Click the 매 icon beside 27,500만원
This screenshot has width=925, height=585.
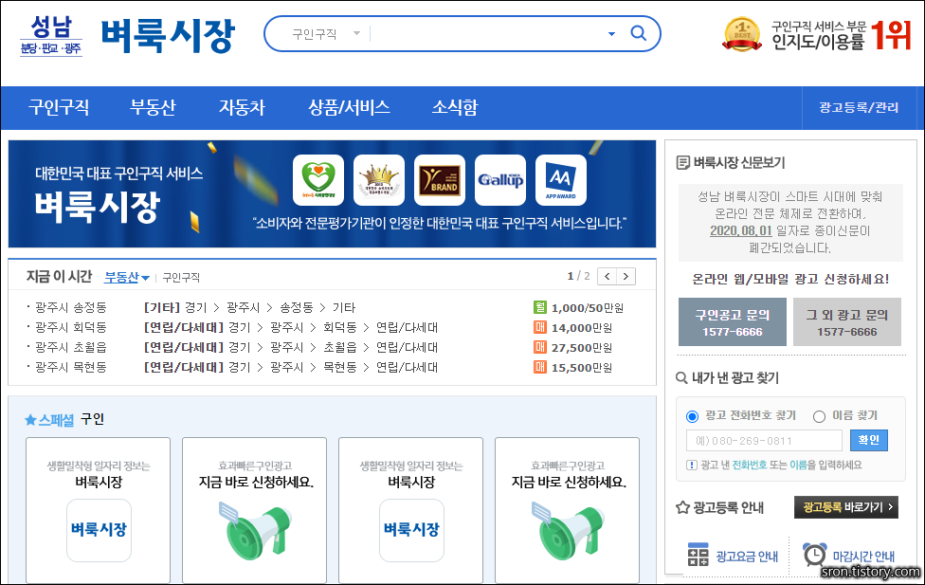[x=540, y=347]
